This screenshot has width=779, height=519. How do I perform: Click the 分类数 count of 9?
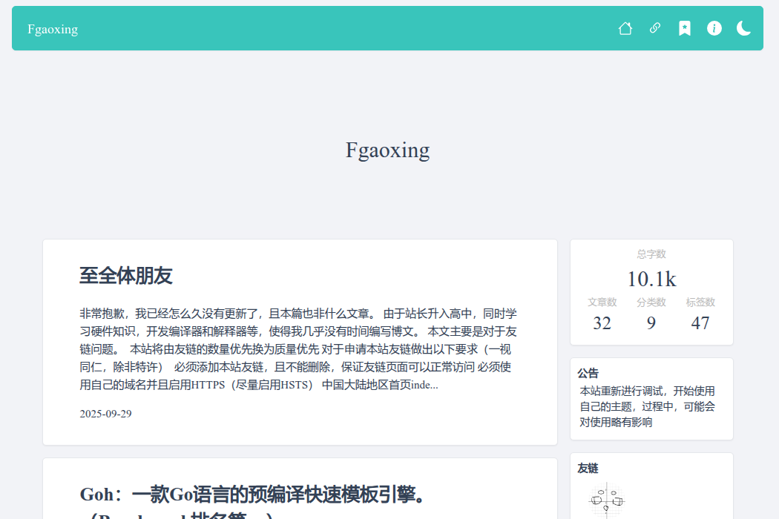coord(651,323)
